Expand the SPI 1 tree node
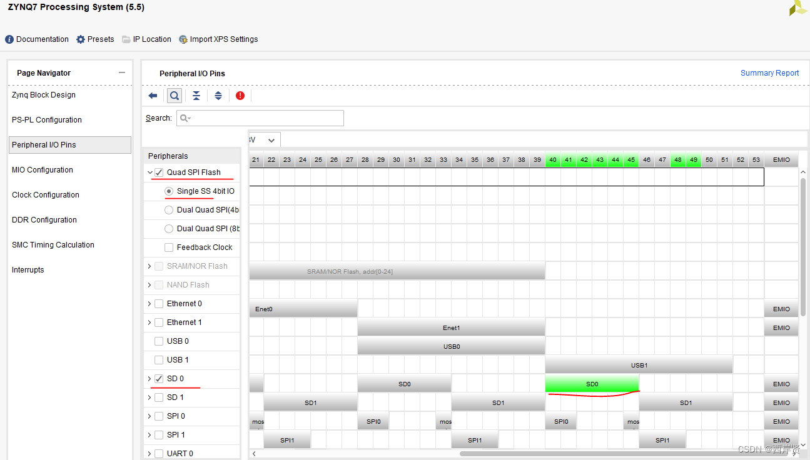 149,435
